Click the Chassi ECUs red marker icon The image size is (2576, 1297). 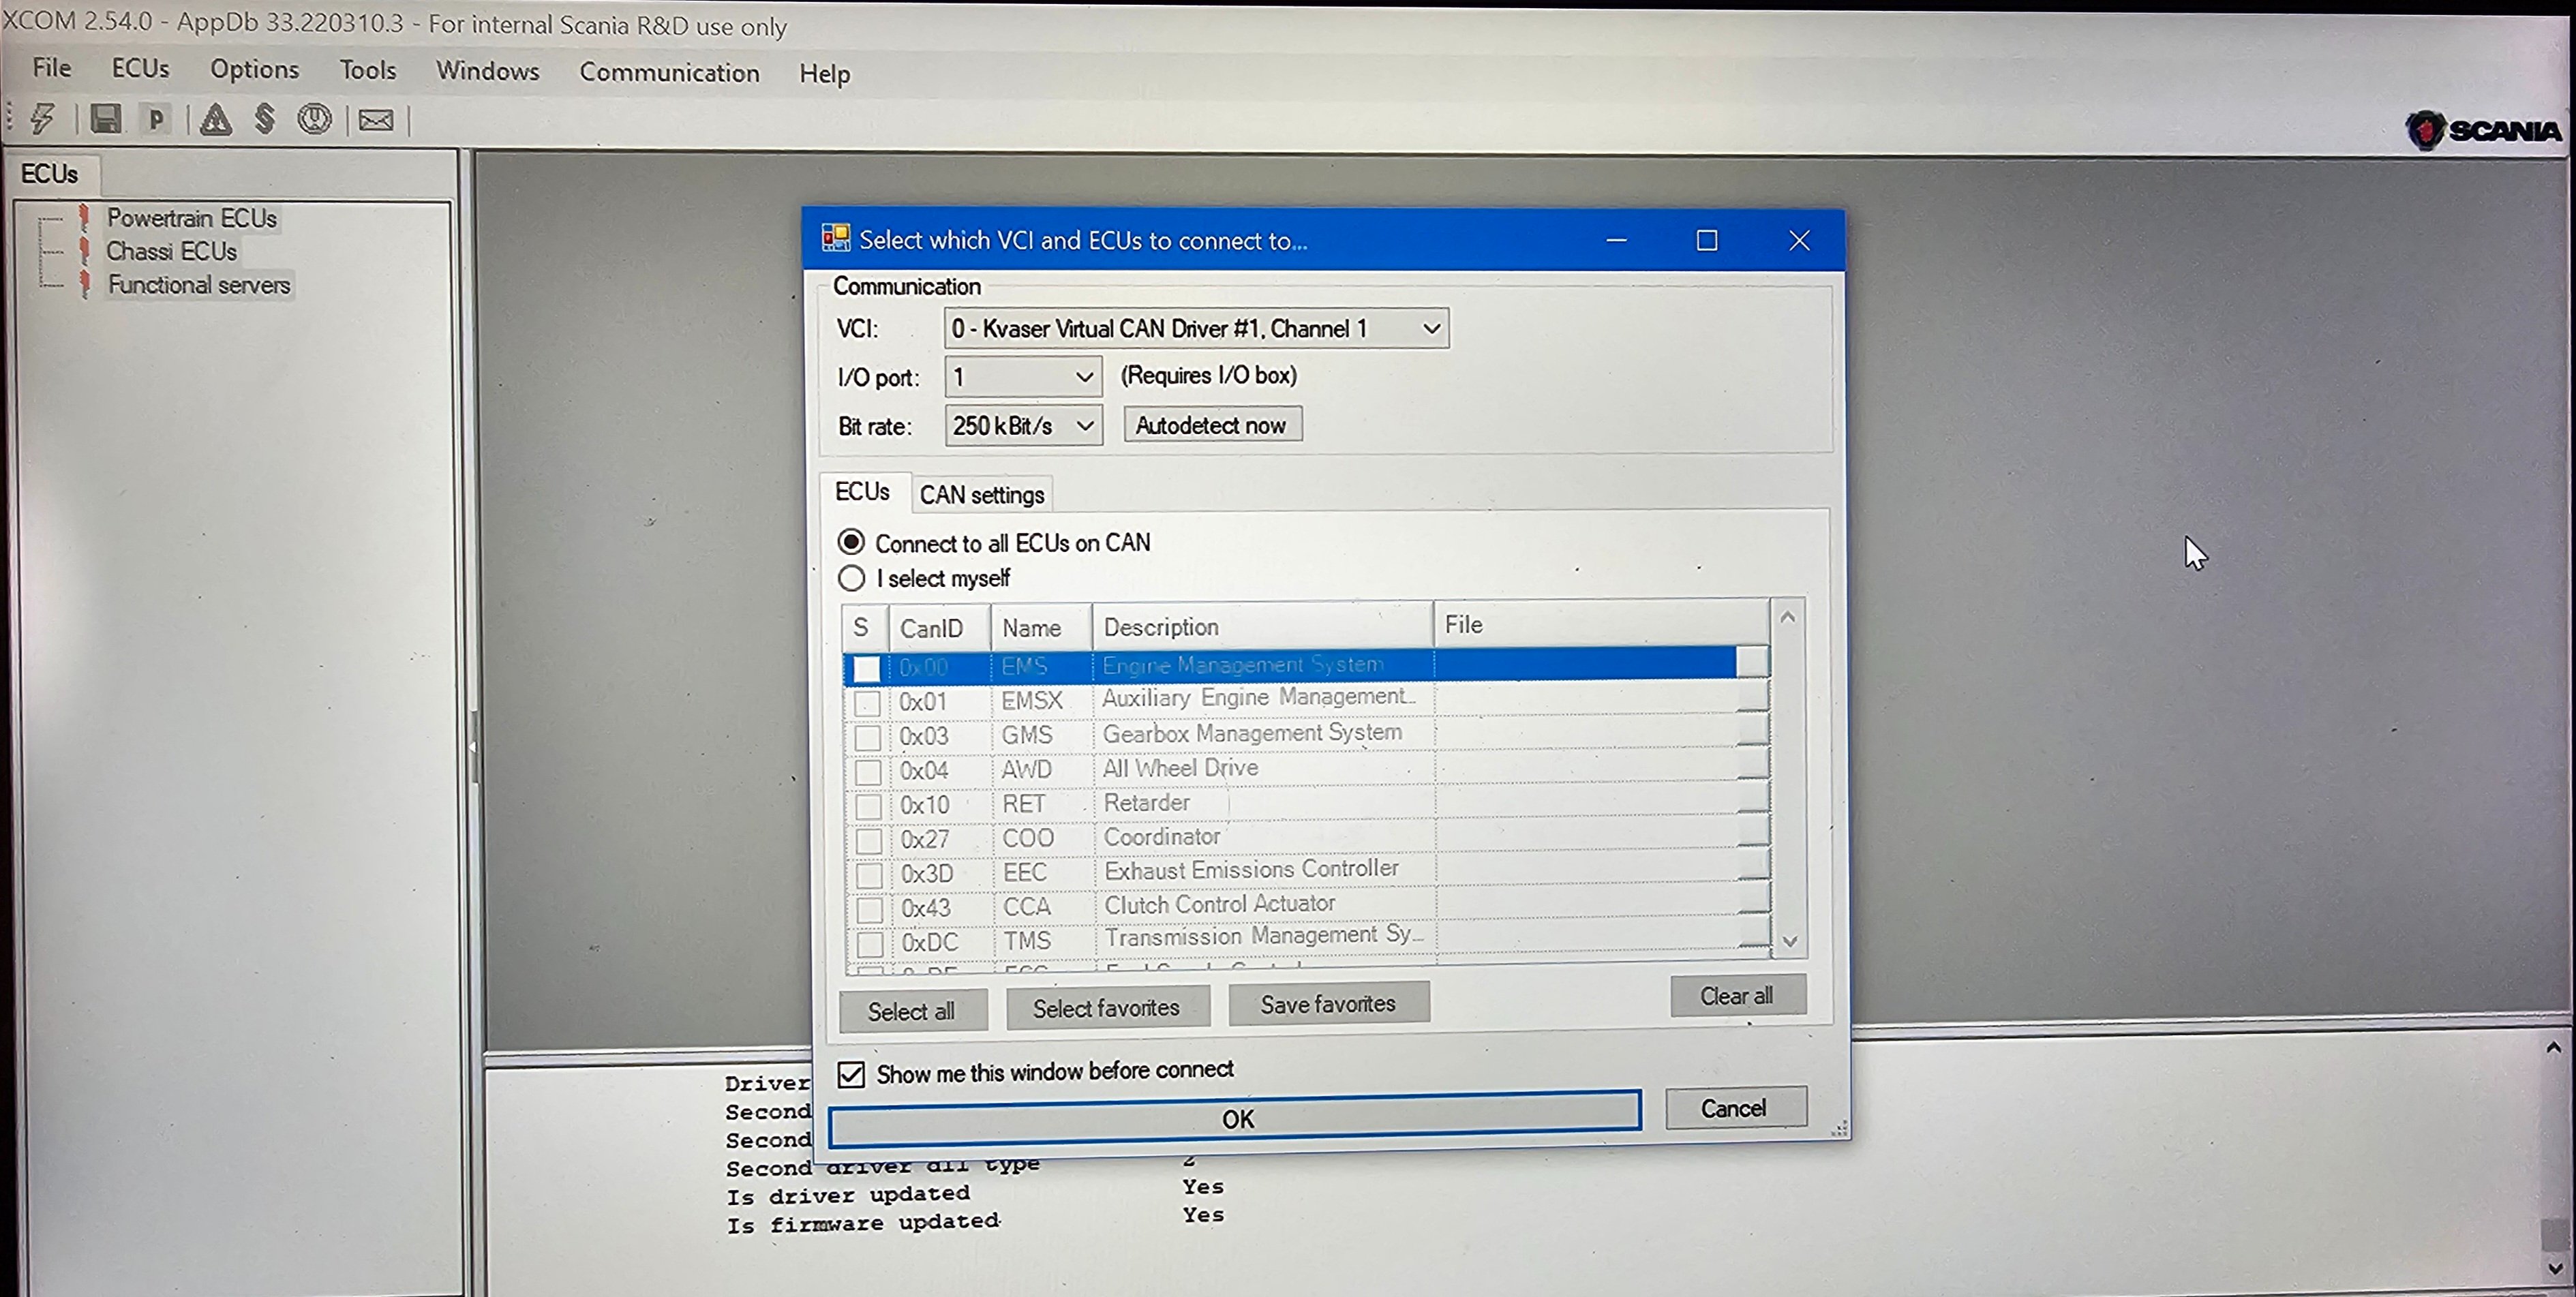click(85, 250)
